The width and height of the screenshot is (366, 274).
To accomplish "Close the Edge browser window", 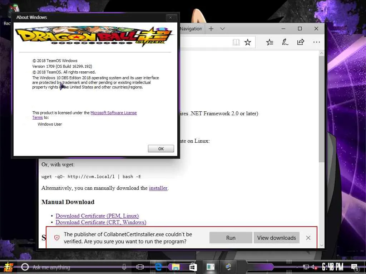I will (316, 29).
